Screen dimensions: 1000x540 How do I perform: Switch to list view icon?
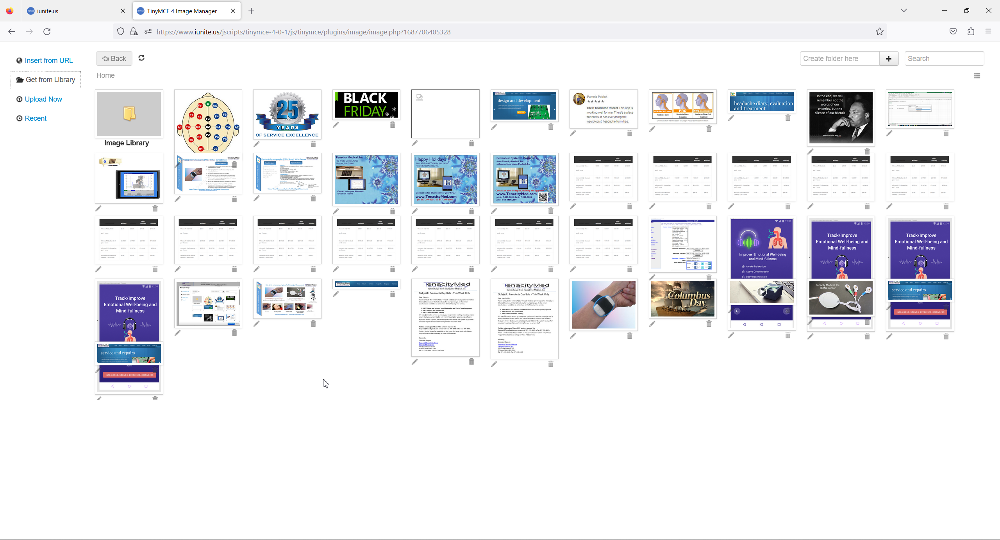click(977, 76)
